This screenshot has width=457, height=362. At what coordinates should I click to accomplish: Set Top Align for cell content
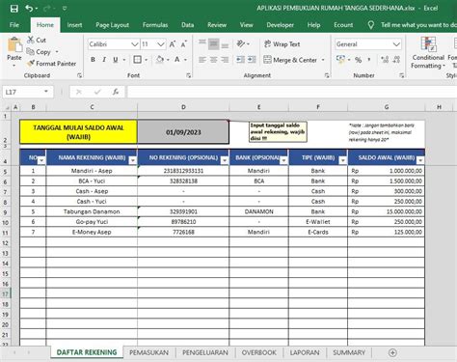(202, 43)
